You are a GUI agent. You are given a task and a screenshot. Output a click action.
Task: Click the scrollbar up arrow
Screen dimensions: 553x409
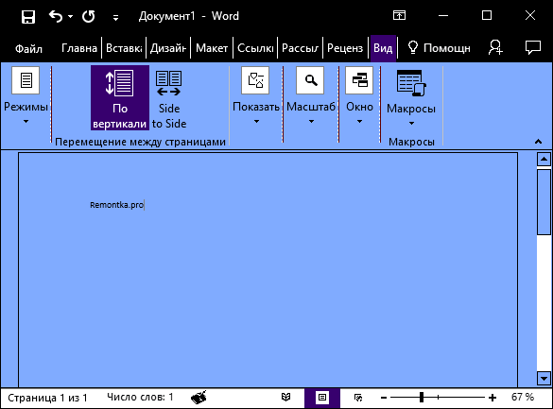click(544, 160)
